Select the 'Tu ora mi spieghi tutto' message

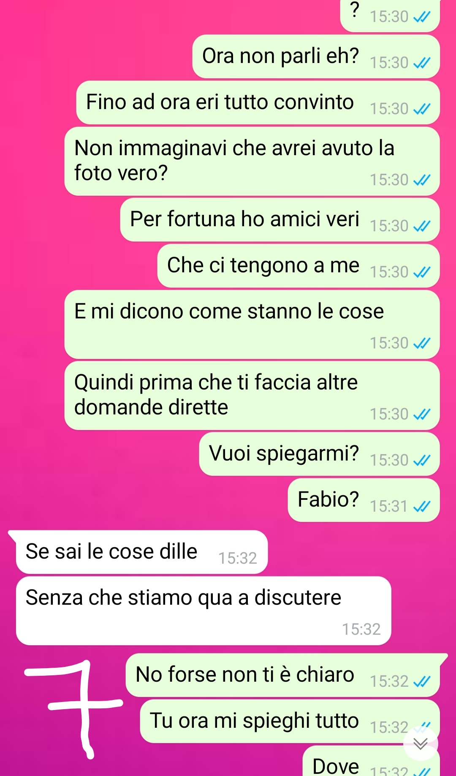point(290,721)
